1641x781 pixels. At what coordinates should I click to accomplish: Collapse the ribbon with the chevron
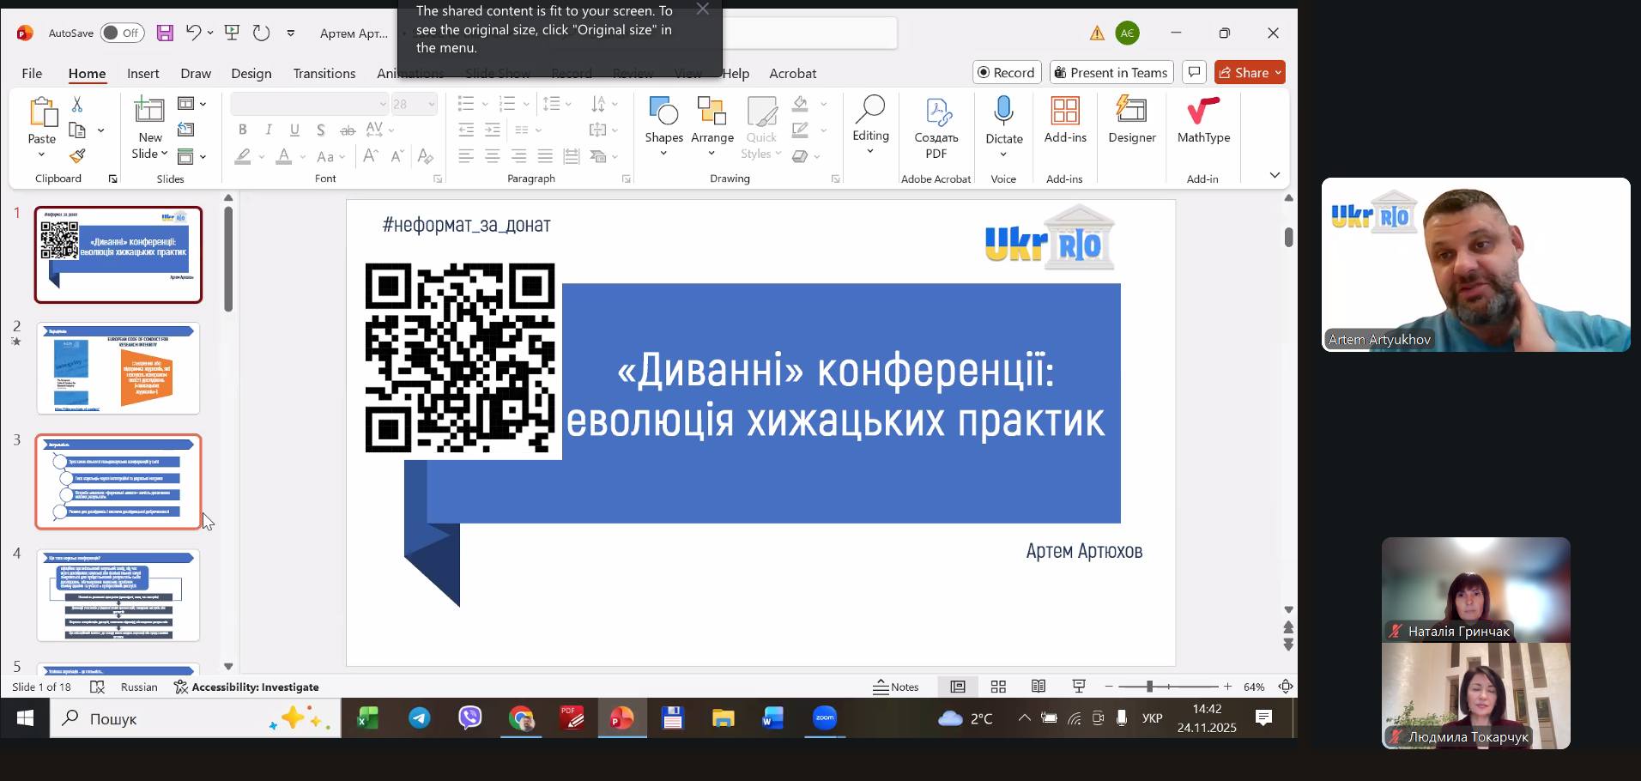pyautogui.click(x=1275, y=175)
